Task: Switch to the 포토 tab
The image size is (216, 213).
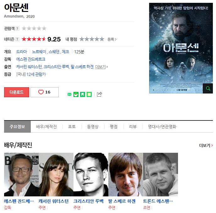Action: (72, 126)
